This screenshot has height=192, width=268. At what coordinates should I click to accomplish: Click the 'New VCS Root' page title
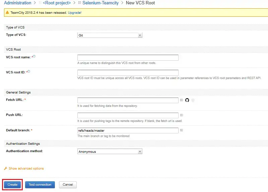pos(140,3)
